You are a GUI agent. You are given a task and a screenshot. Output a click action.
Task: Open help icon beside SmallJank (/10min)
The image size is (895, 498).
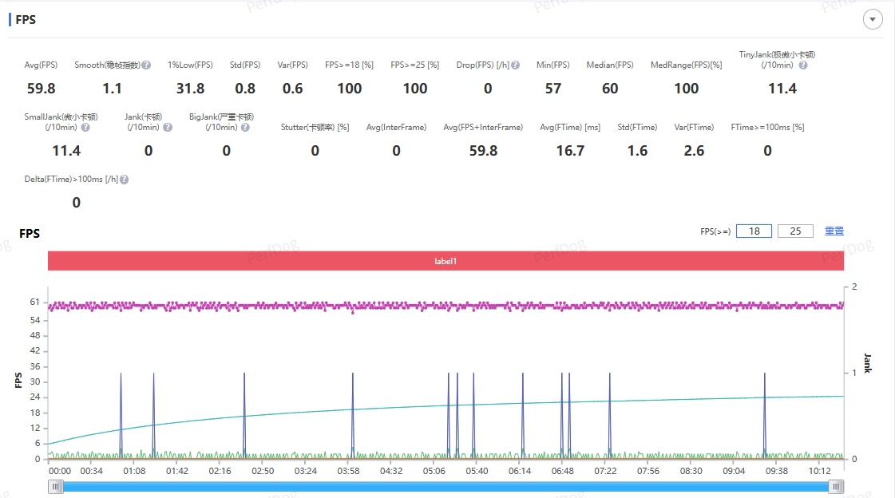coord(85,127)
